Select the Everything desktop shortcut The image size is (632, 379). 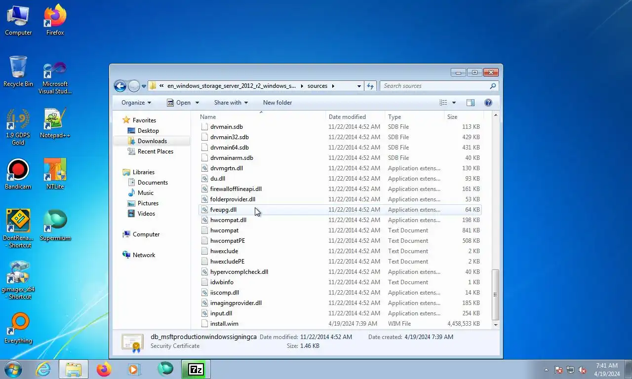(18, 328)
